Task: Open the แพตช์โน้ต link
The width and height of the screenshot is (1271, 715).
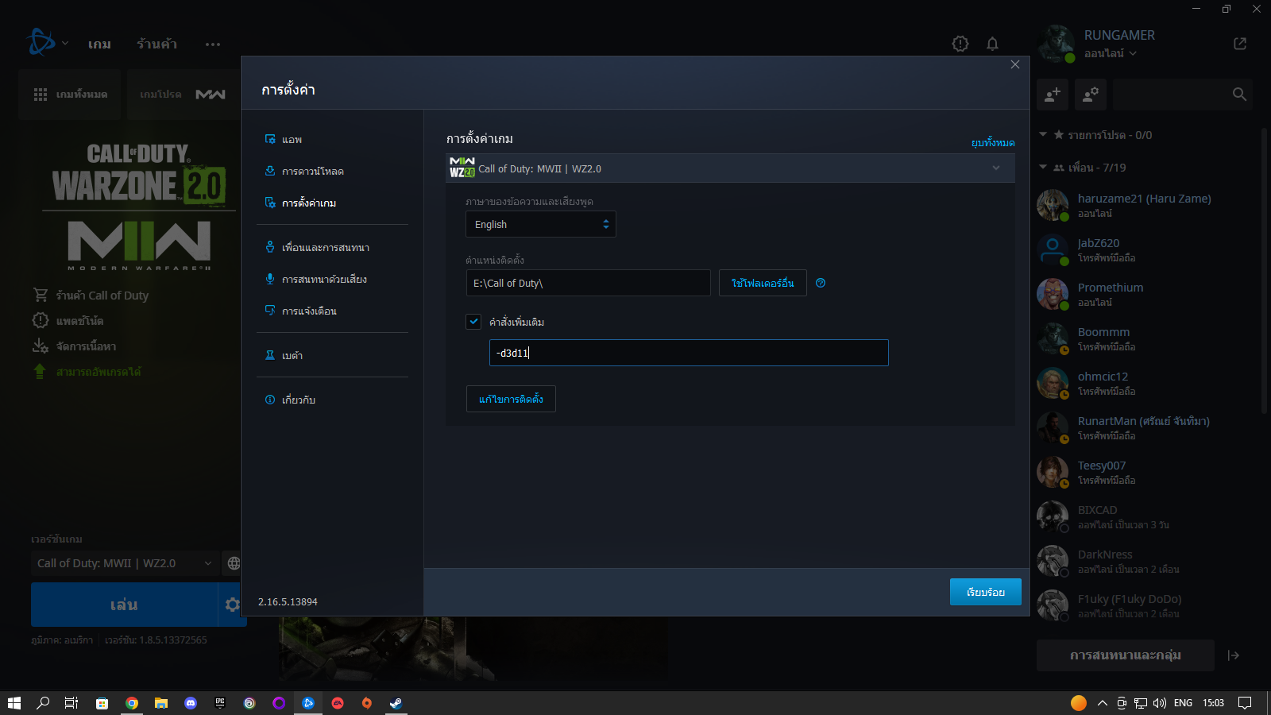Action: [x=68, y=321]
